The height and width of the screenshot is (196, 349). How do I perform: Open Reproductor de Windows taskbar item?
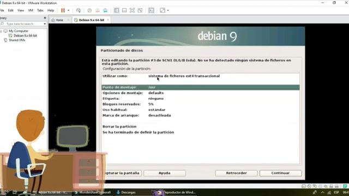coord(175,192)
